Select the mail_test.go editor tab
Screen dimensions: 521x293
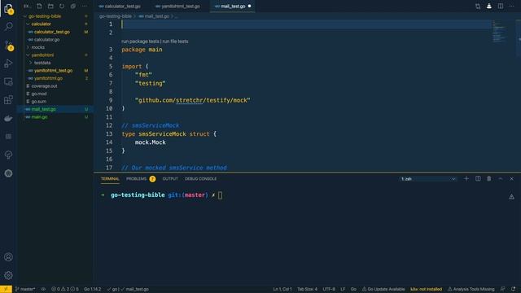tap(233, 6)
